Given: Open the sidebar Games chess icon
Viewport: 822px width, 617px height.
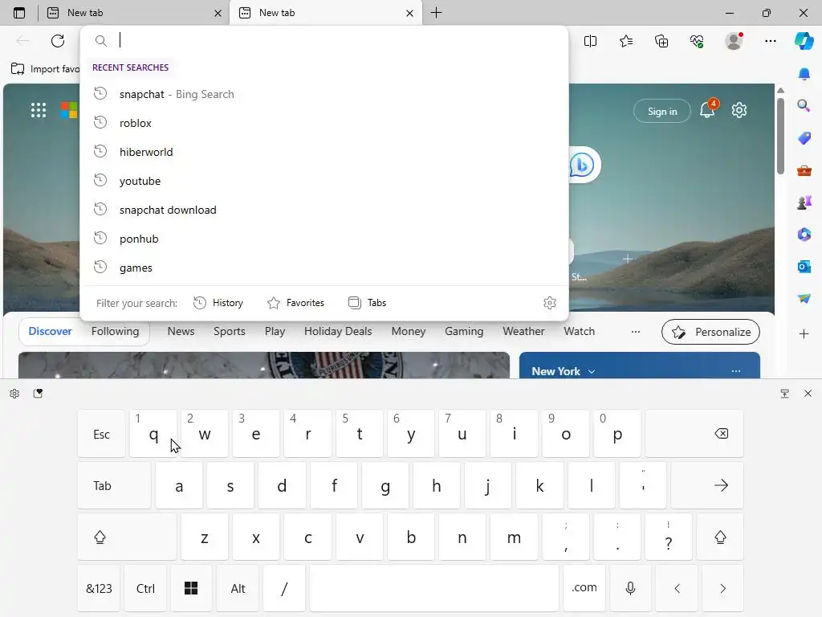Looking at the screenshot, I should tap(804, 202).
